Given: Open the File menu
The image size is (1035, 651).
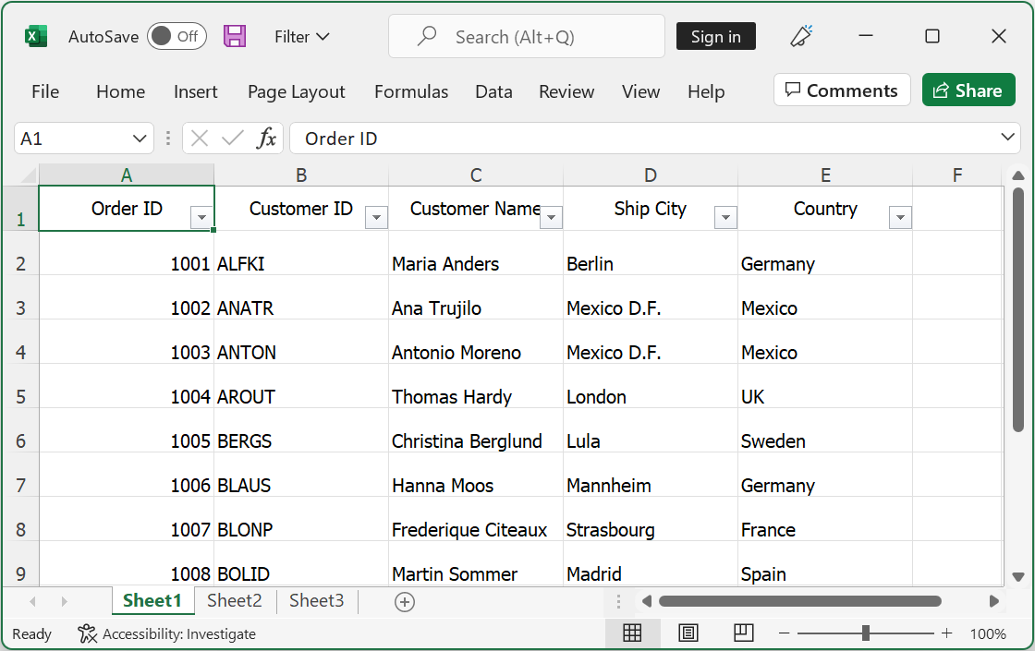Looking at the screenshot, I should tap(45, 91).
